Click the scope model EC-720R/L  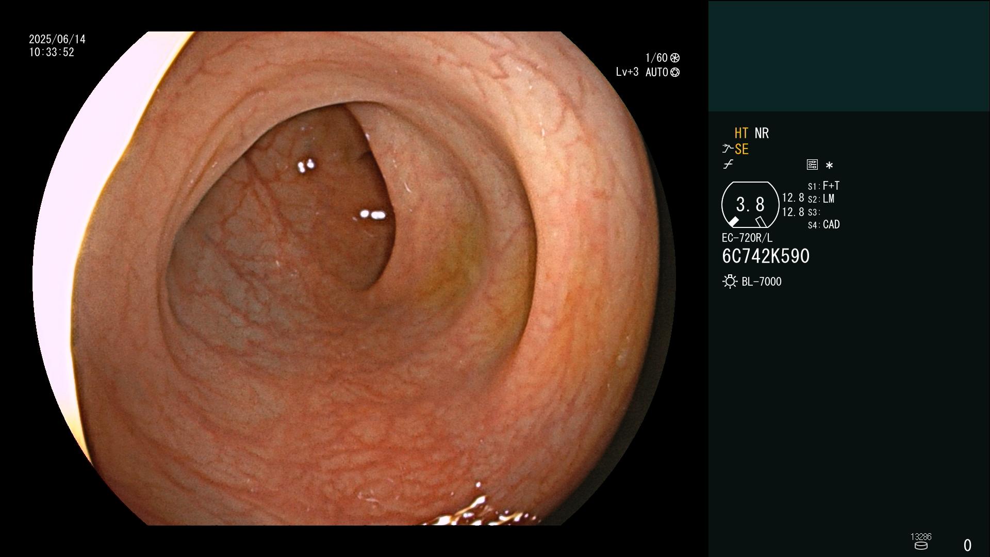(x=747, y=238)
